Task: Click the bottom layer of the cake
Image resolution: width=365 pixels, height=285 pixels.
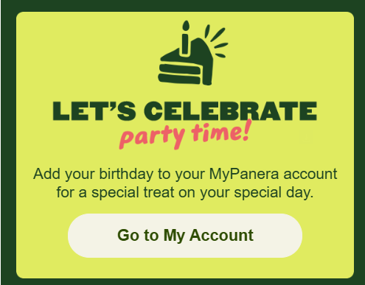Action: pos(179,79)
